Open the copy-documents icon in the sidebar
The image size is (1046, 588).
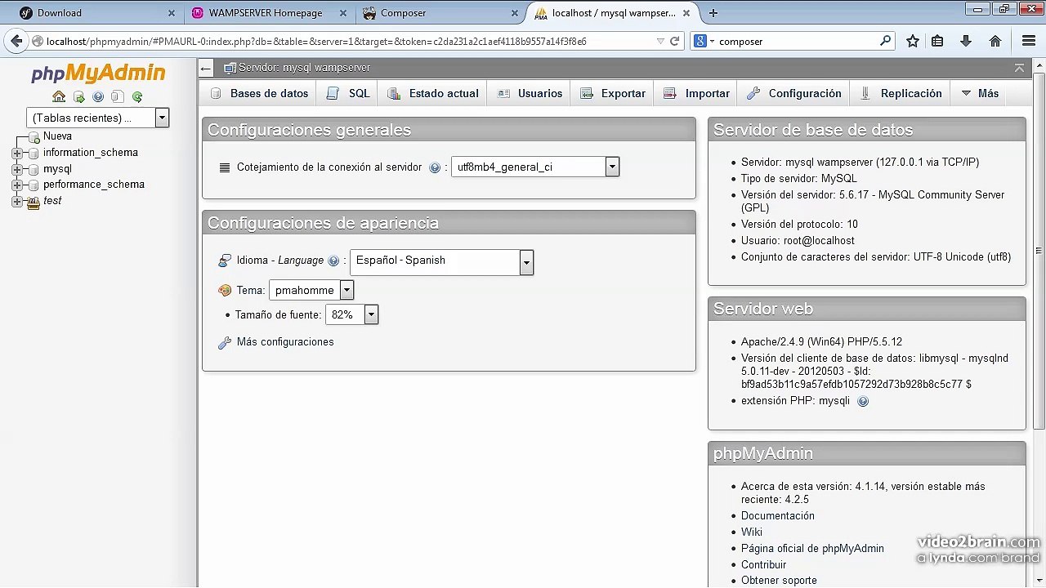pos(118,96)
